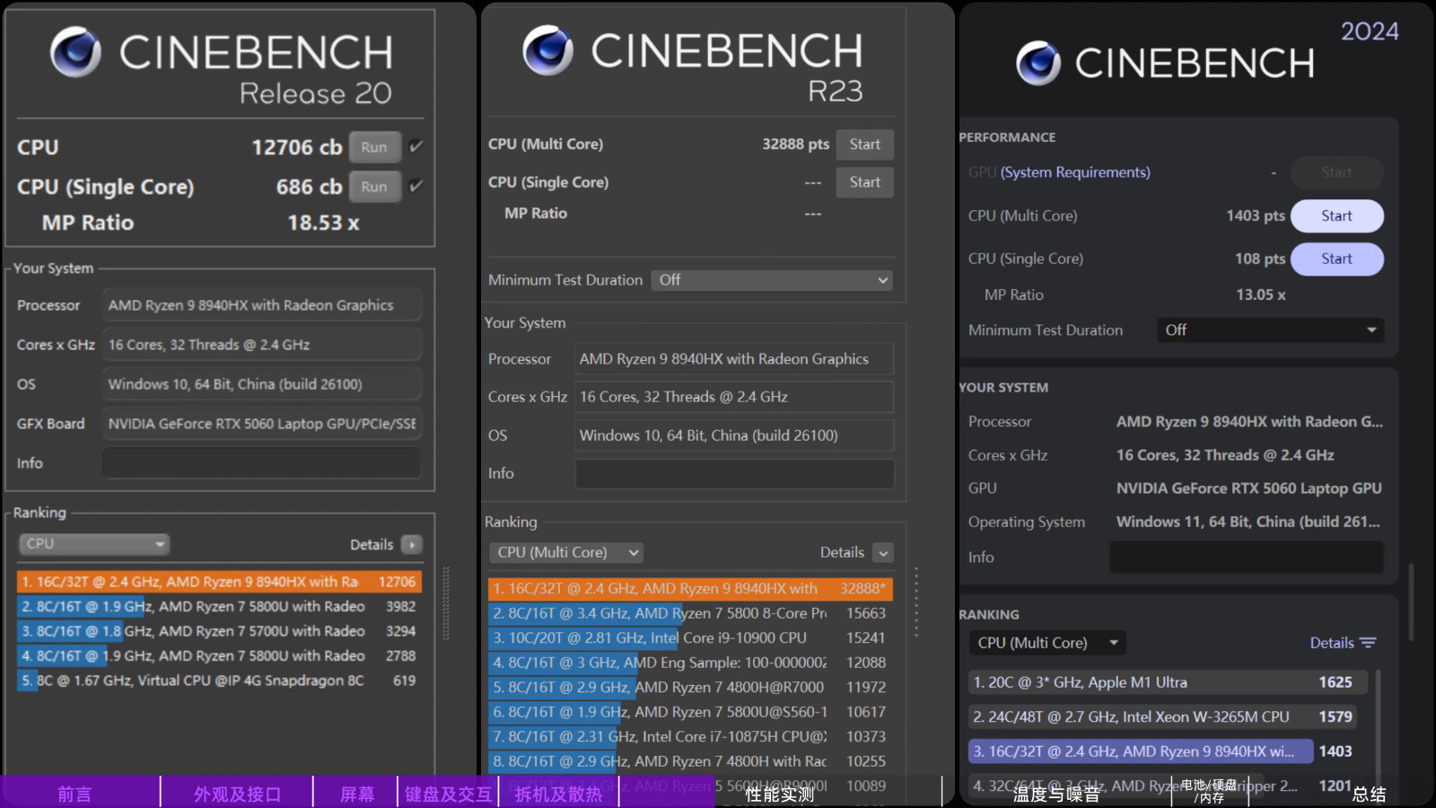
Task: Toggle the CPU test checkbox in R20
Action: click(416, 146)
